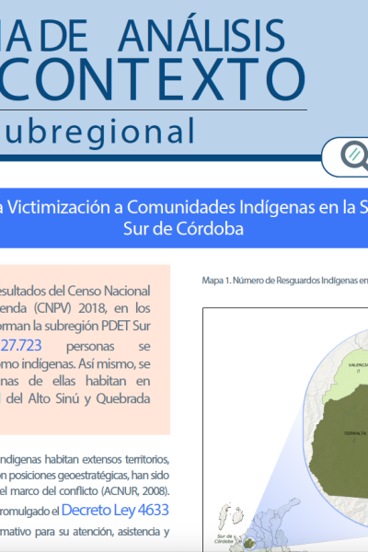Open the Decreto Ley 4633 blue text

coord(115,510)
